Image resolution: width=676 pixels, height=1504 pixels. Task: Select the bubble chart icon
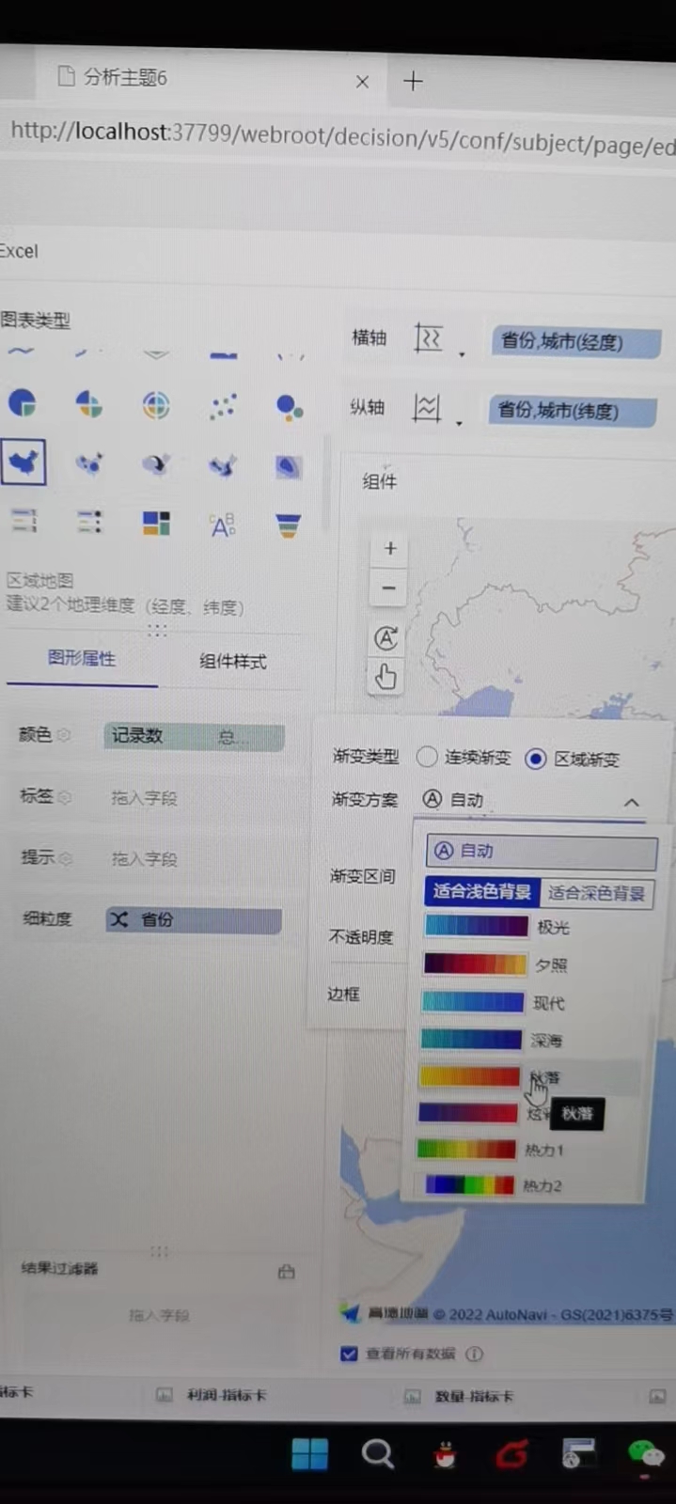coord(289,407)
